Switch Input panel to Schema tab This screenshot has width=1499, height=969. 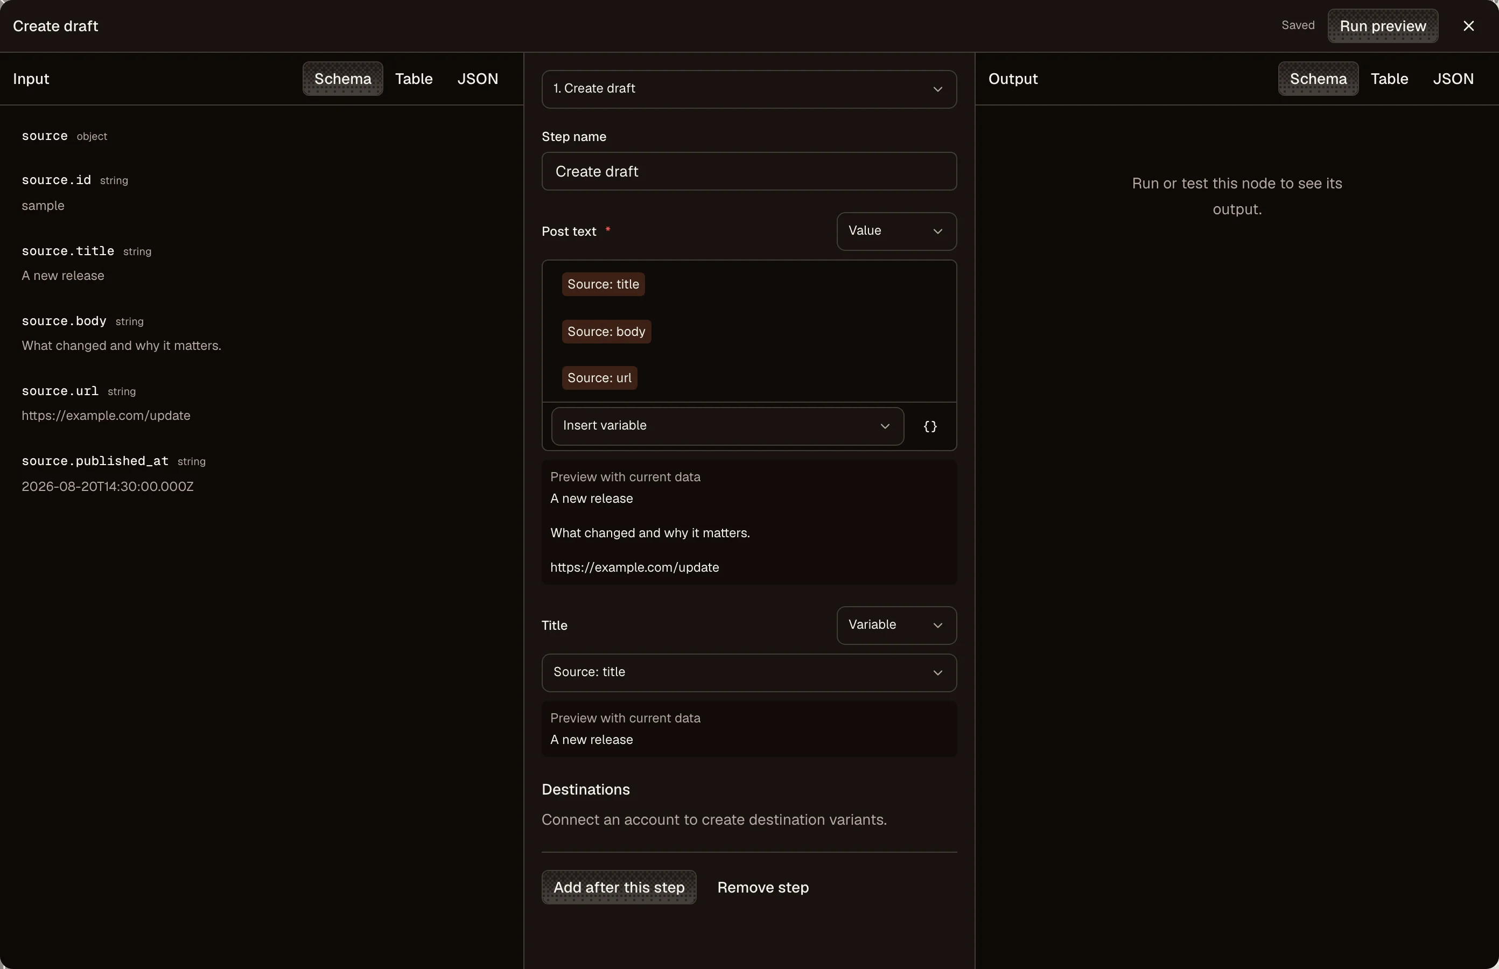coord(342,79)
